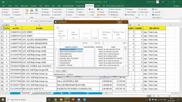
Task: Click Copy in Classify Results Edit group
Action: click(73, 32)
